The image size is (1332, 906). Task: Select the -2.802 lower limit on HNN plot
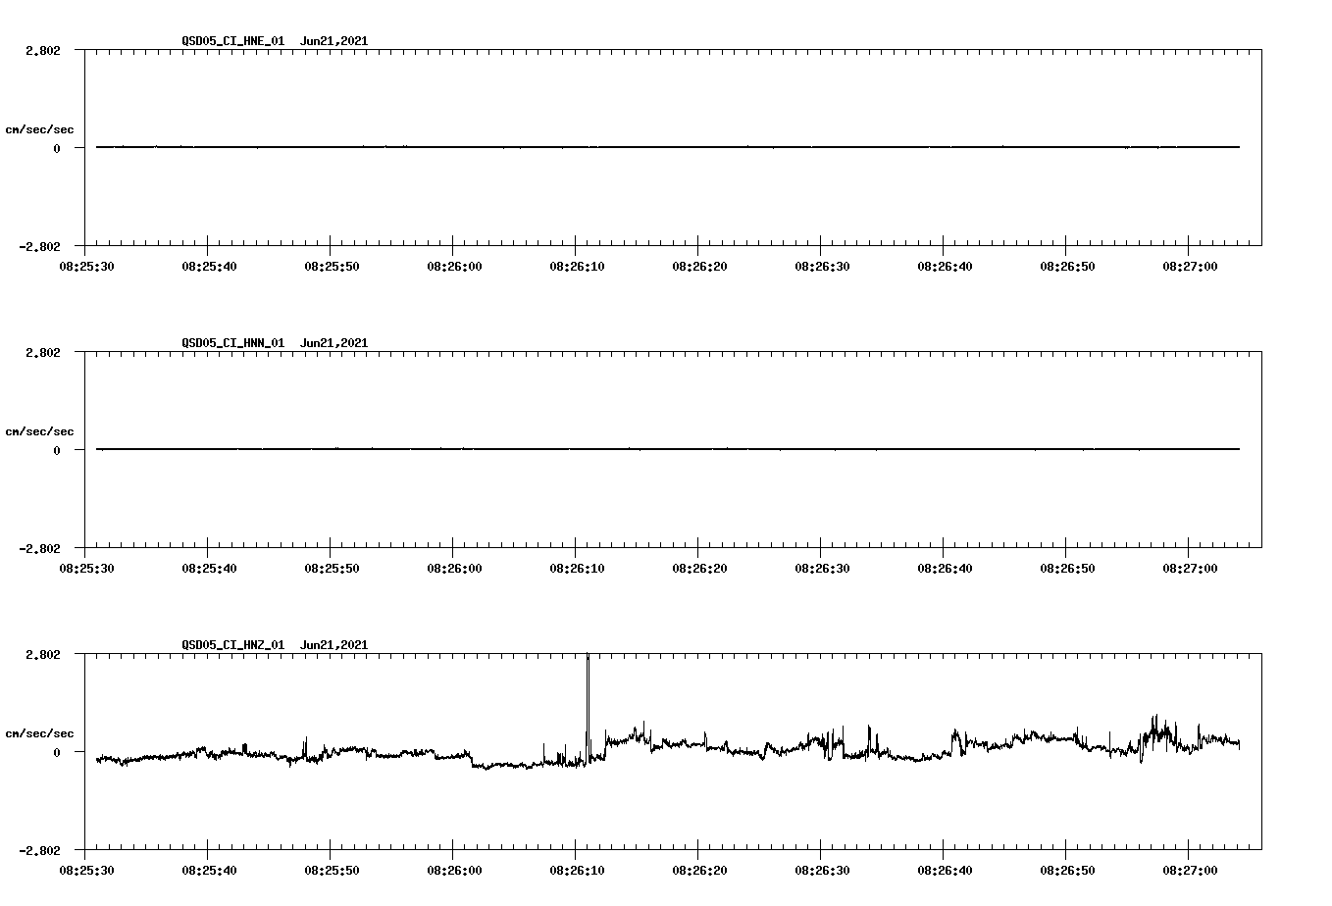[40, 548]
